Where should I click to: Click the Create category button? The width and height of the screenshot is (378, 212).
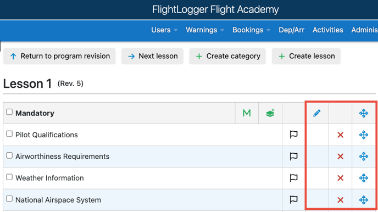(227, 56)
